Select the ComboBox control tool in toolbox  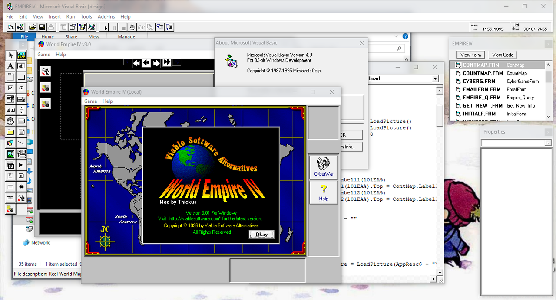(10, 99)
